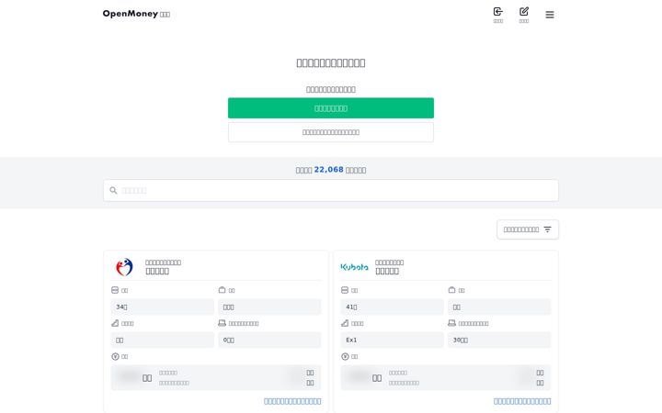Click the overtime laptop icon in Kubota card
This screenshot has width=662, height=413.
coord(451,323)
